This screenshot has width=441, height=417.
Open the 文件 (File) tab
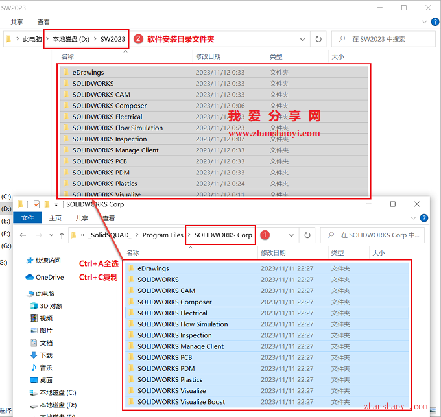point(27,218)
